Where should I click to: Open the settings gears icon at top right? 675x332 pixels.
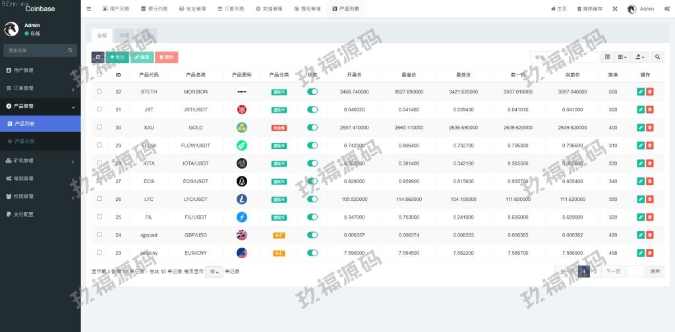point(667,9)
